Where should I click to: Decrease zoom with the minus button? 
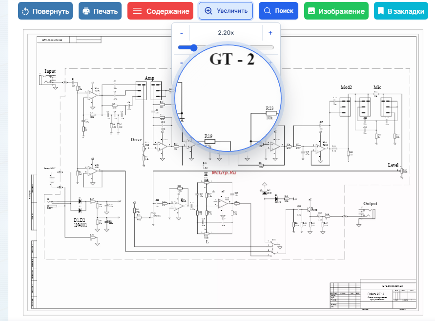tap(182, 33)
